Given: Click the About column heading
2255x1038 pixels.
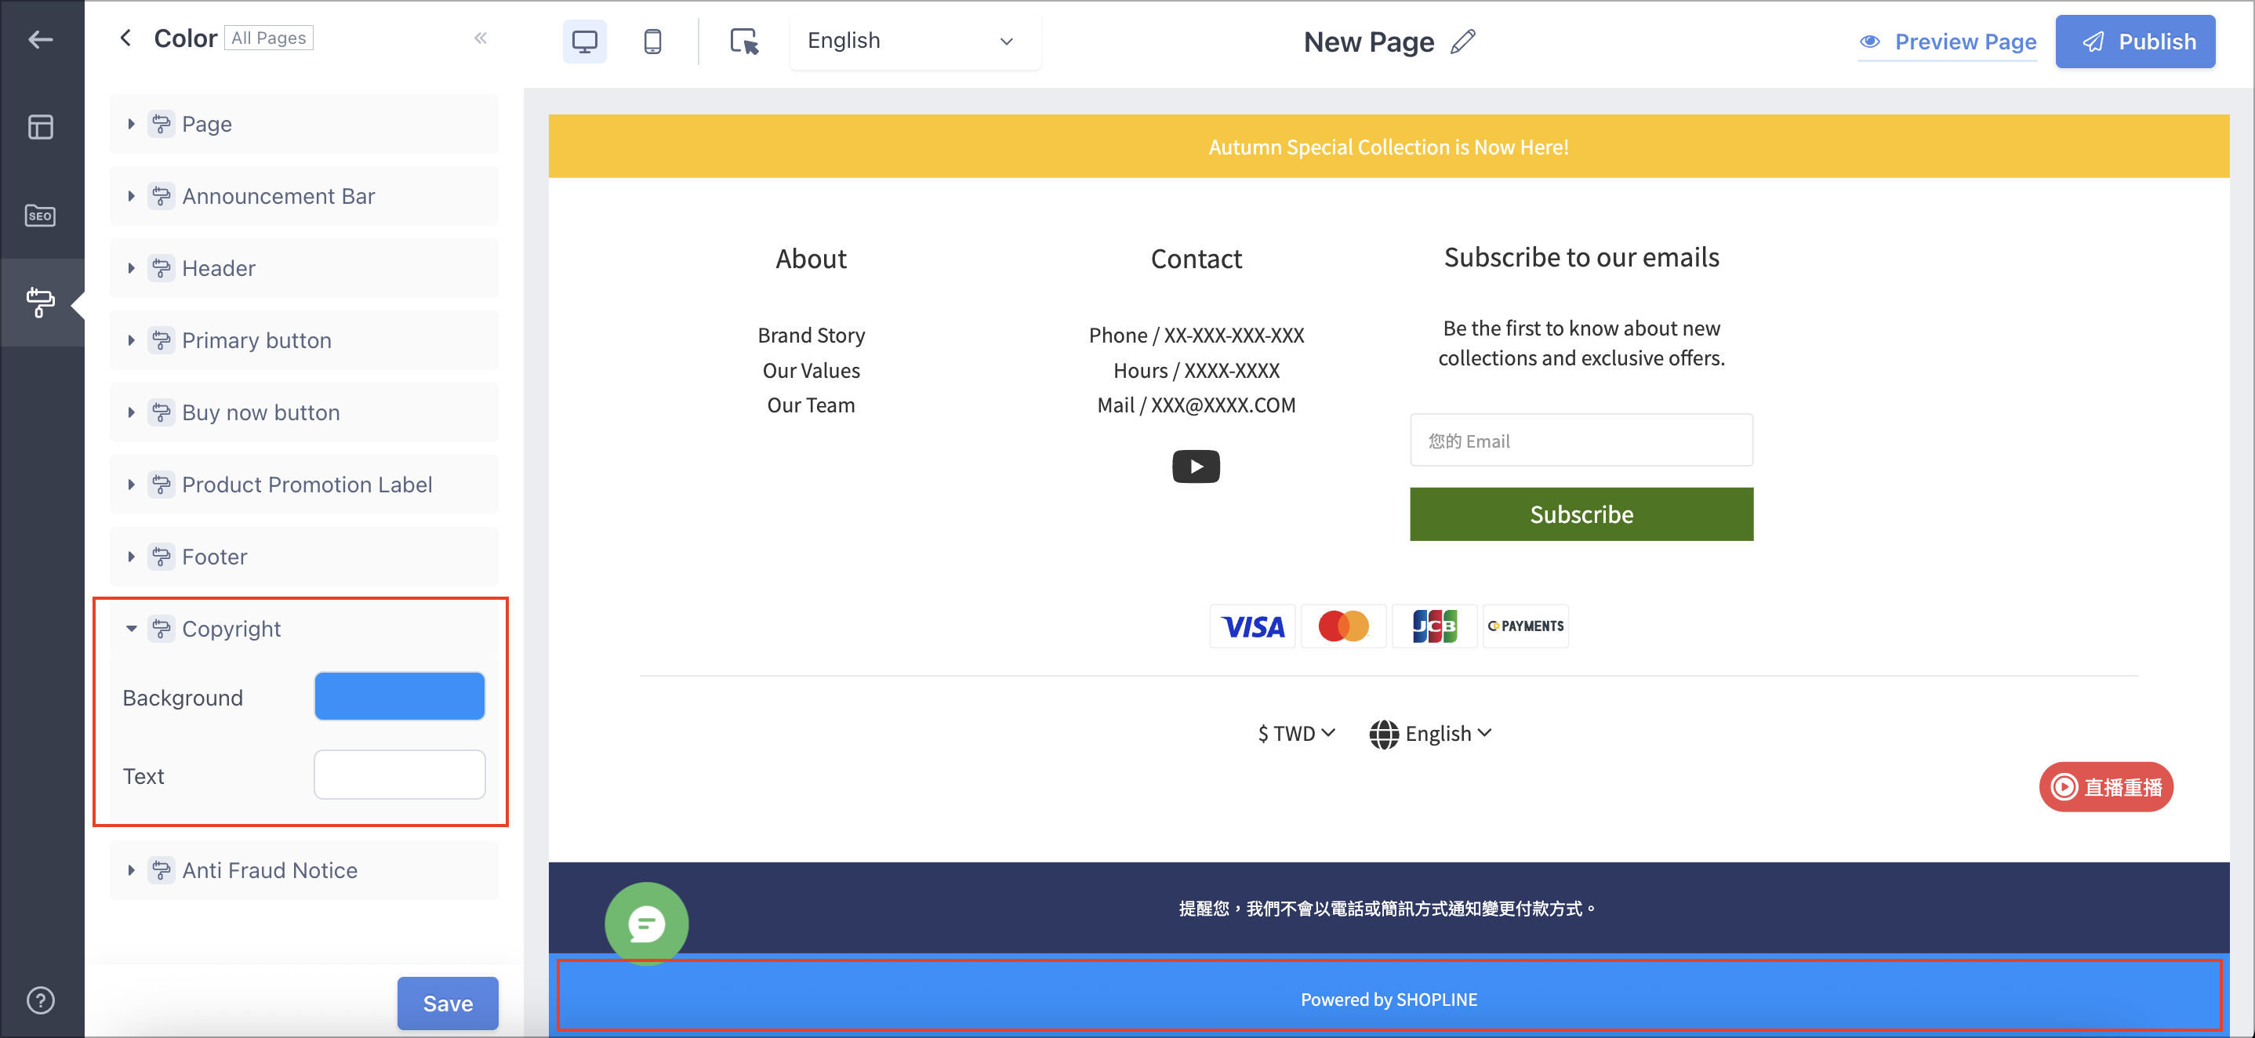Looking at the screenshot, I should (x=811, y=258).
